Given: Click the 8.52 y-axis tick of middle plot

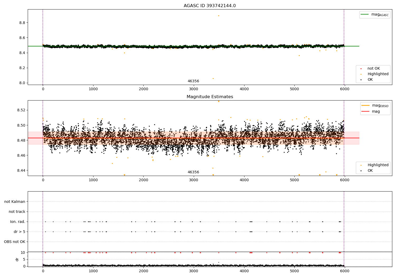Looking at the screenshot, I should click(21, 110).
